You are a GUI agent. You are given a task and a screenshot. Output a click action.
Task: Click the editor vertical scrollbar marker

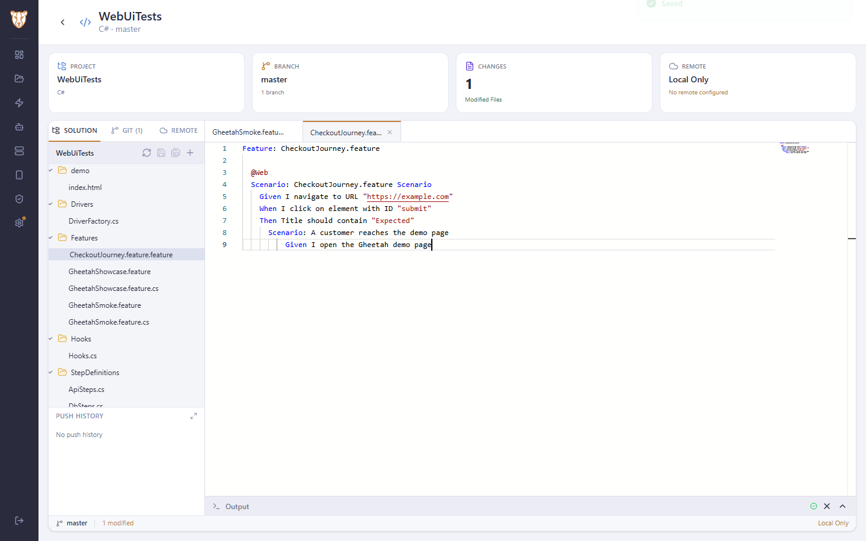(x=852, y=239)
